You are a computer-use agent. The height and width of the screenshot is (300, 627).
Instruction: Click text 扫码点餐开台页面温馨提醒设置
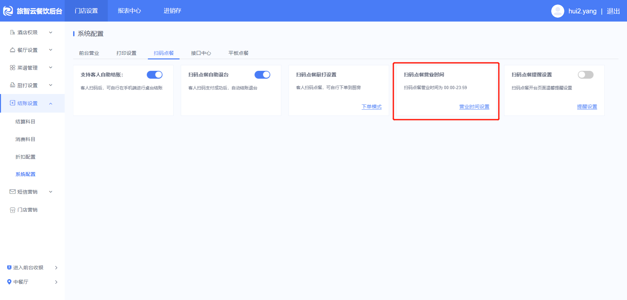542,88
